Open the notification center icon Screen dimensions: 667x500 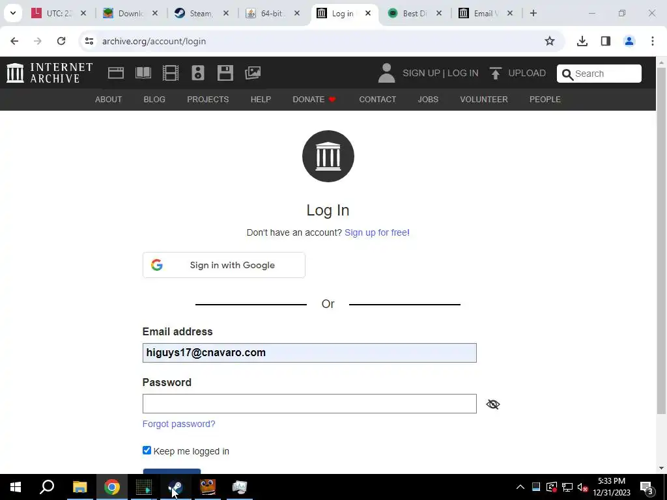tap(647, 487)
